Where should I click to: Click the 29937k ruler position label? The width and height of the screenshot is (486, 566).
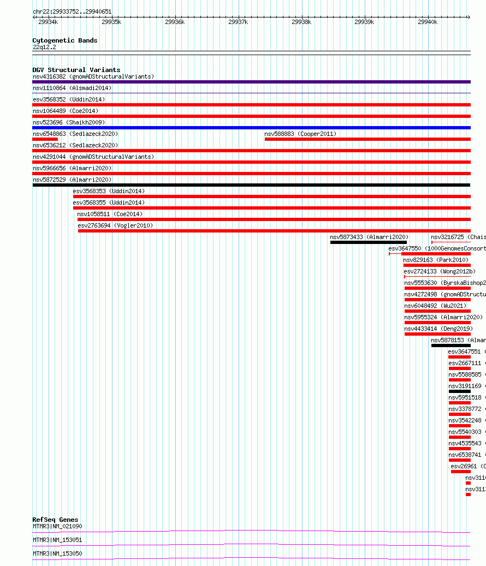pos(238,22)
